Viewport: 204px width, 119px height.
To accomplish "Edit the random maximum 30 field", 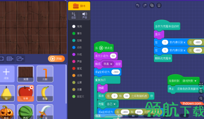I will pyautogui.click(x=126, y=96).
